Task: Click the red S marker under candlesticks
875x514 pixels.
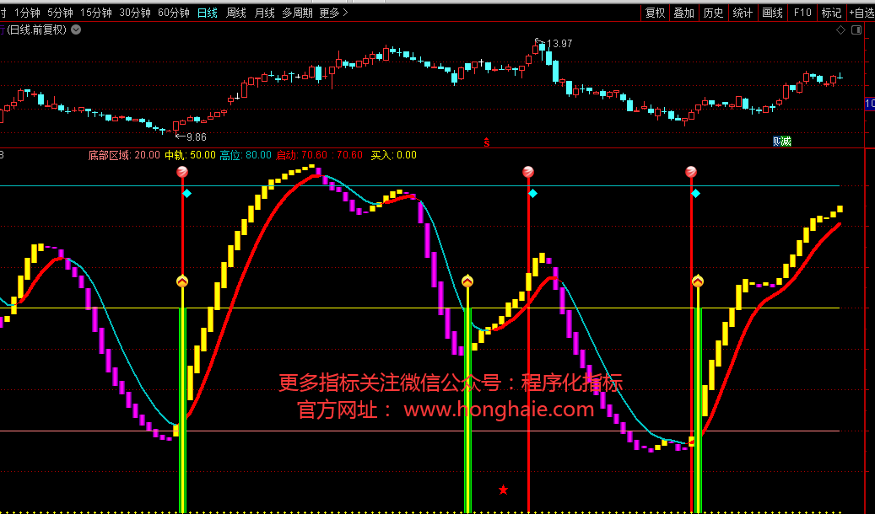Action: click(487, 142)
